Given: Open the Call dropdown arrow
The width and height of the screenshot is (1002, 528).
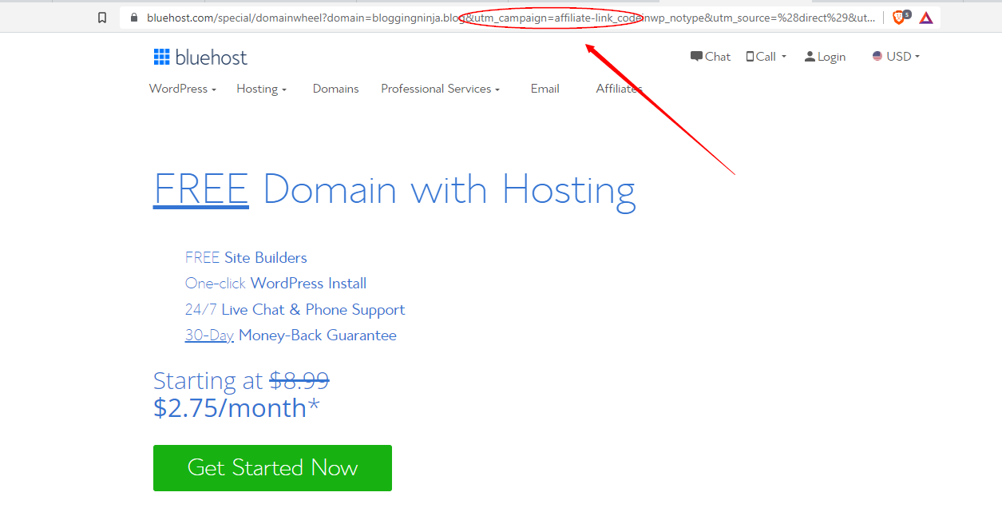Looking at the screenshot, I should point(783,57).
